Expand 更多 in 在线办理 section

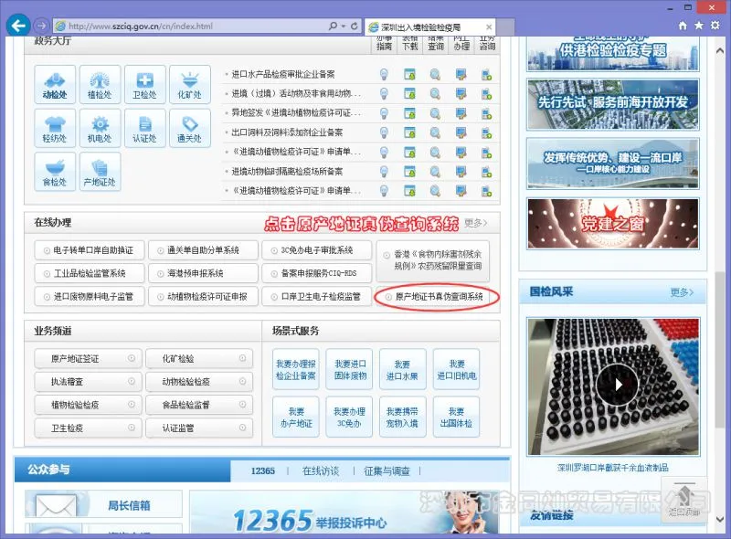476,223
